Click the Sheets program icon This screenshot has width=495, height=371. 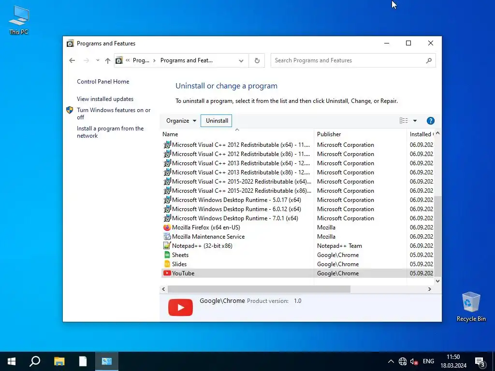tap(167, 255)
